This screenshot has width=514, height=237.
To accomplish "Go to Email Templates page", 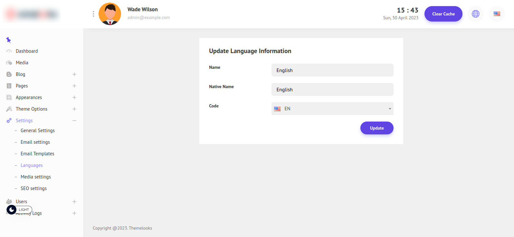I will tap(37, 154).
